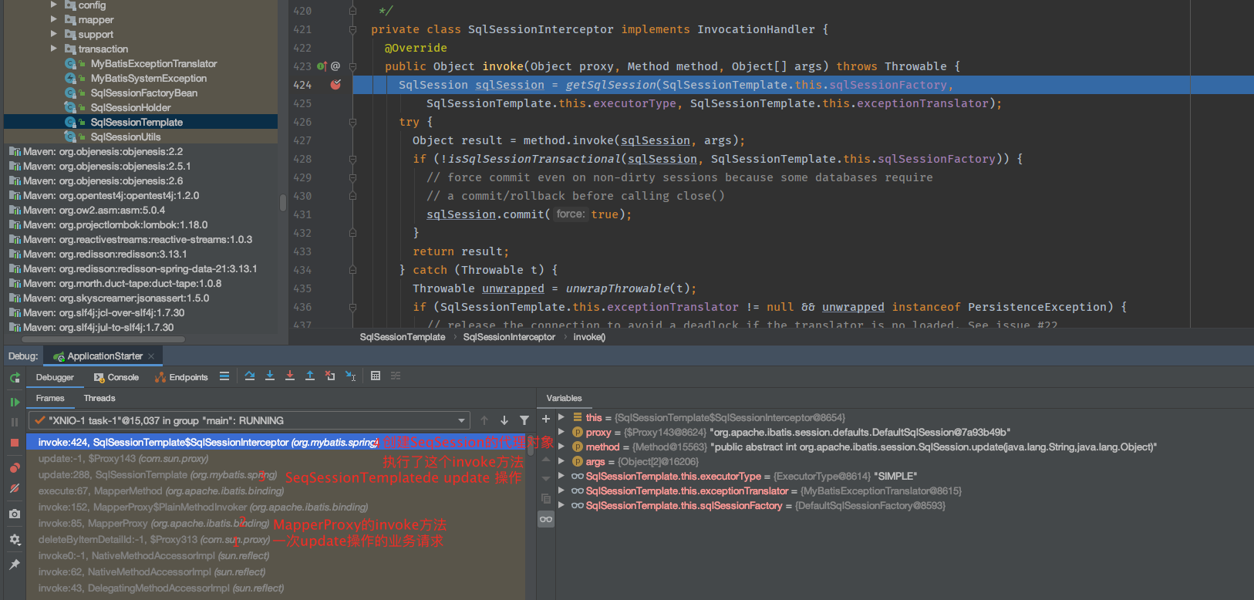The width and height of the screenshot is (1254, 600).
Task: Rerun ApplicationStarter debug session
Action: coord(15,378)
